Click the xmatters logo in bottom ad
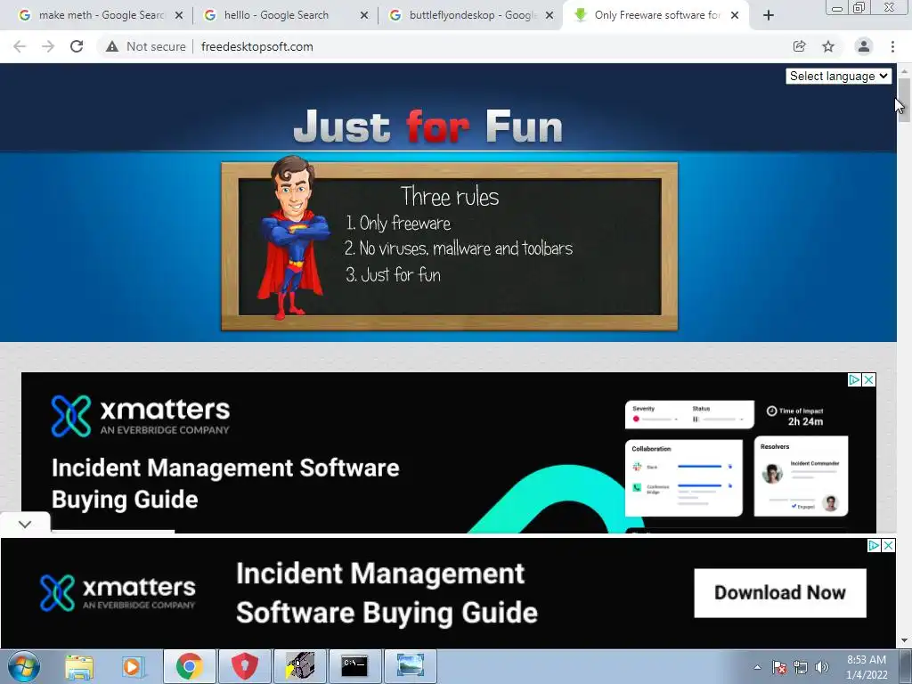Image resolution: width=912 pixels, height=684 pixels. pyautogui.click(x=118, y=592)
